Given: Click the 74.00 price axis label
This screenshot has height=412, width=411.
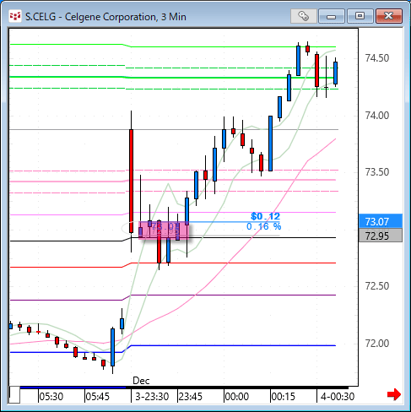Looking at the screenshot, I should tap(377, 116).
